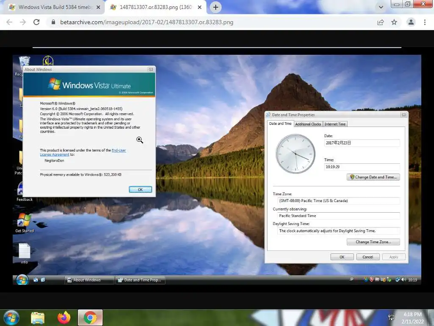This screenshot has height=326, width=434.
Task: Click the Vista Start orb in the screenshot
Action: (22, 280)
